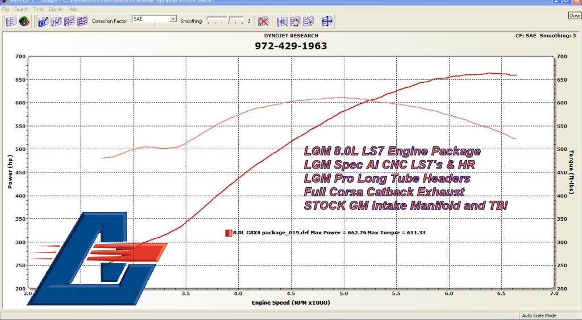The image size is (582, 320).
Task: Select the fourth graph-type icon before Correction Factor
Action: click(x=82, y=22)
